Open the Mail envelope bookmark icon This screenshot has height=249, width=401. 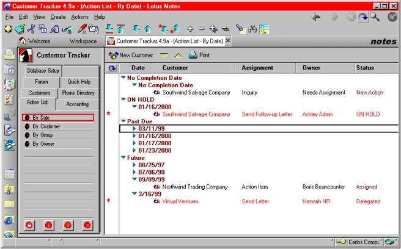pyautogui.click(x=9, y=55)
